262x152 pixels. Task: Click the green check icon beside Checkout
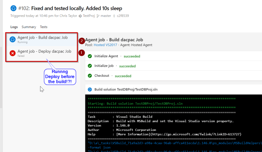point(90,76)
